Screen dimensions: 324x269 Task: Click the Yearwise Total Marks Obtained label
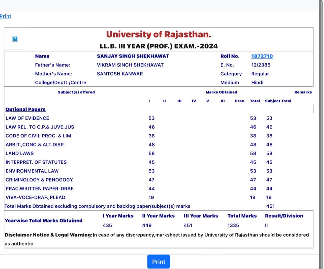(43, 221)
